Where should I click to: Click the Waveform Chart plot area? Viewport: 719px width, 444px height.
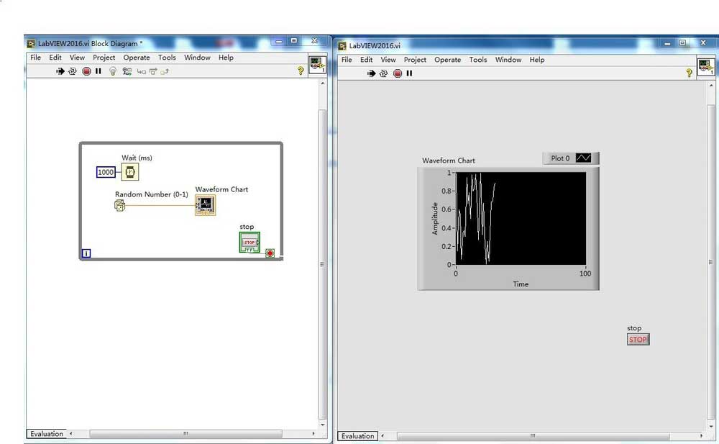521,218
